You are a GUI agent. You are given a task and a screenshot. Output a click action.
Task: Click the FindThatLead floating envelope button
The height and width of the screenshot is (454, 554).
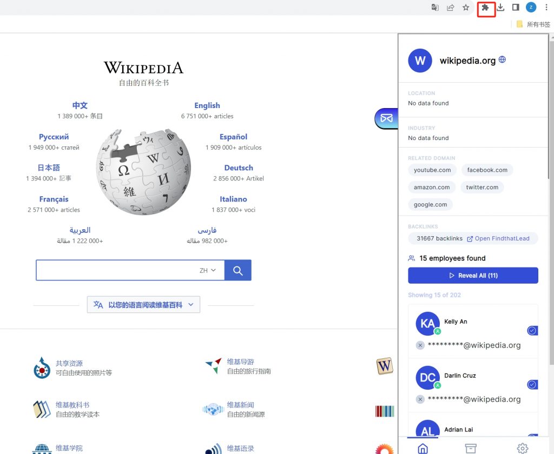point(386,118)
